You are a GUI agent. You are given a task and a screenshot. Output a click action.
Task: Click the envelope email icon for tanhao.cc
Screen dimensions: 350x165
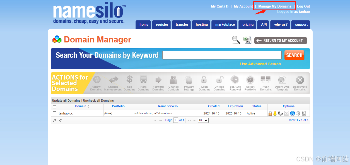(287, 113)
